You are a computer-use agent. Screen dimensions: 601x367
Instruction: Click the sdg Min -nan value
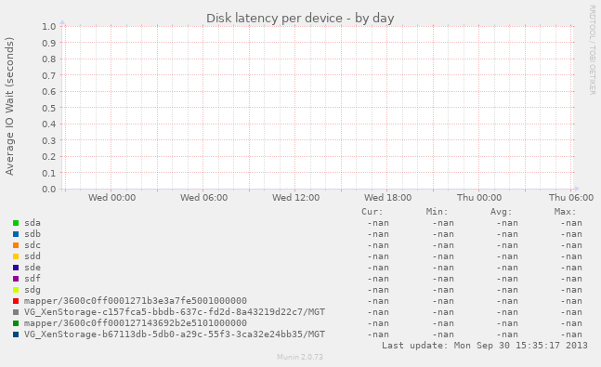click(443, 290)
